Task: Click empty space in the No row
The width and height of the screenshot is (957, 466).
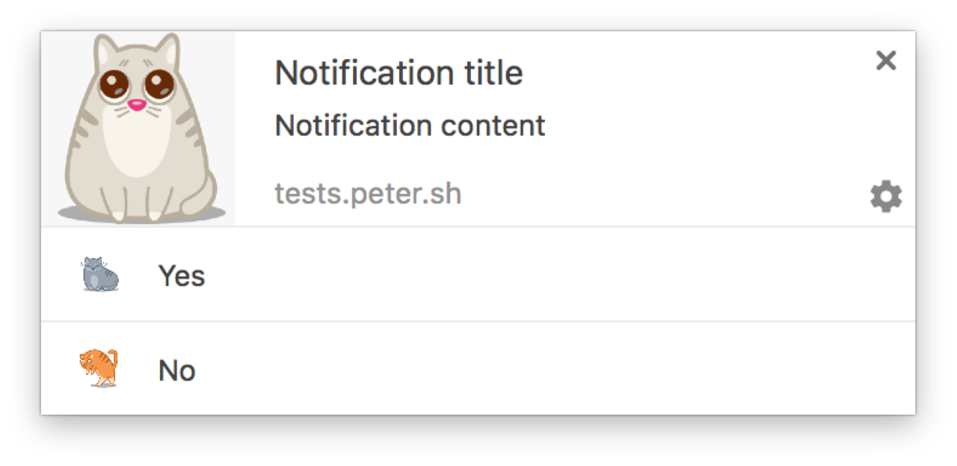Action: (523, 369)
